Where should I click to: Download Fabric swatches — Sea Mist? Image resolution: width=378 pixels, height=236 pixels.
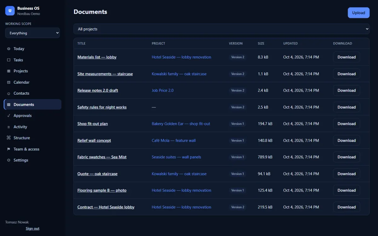point(346,157)
